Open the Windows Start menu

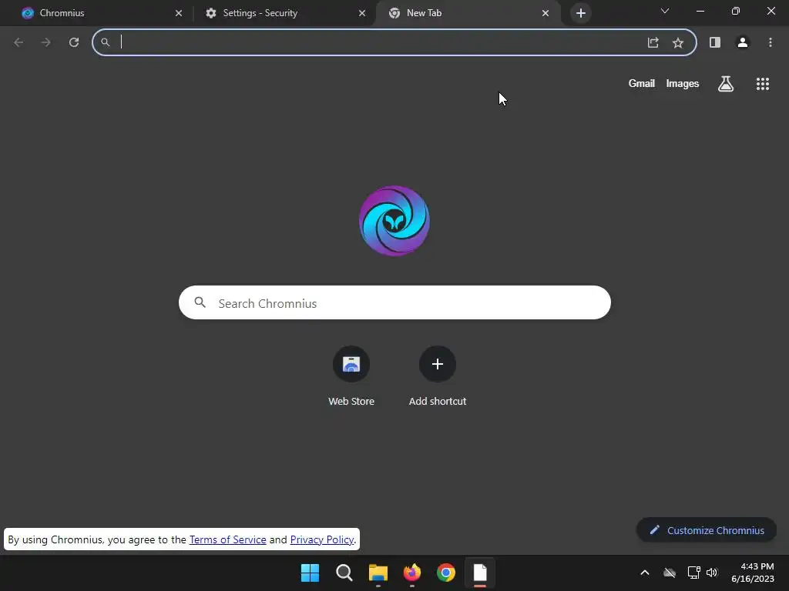pyautogui.click(x=310, y=573)
